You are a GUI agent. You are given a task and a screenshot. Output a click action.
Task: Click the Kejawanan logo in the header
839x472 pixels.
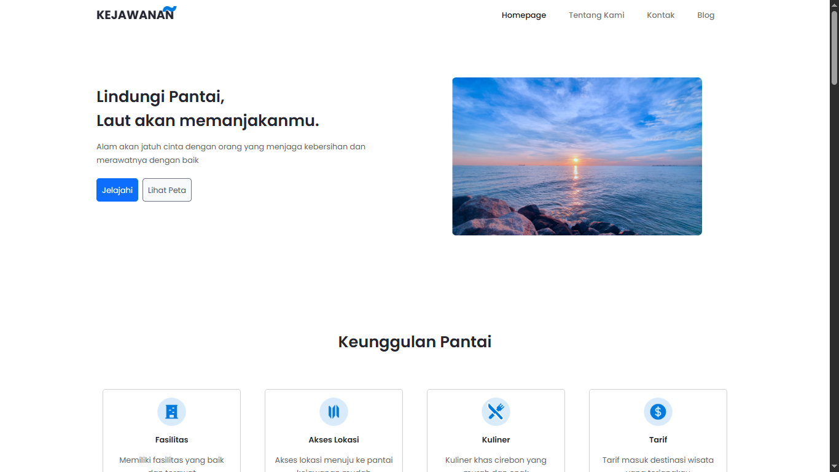coord(136,14)
